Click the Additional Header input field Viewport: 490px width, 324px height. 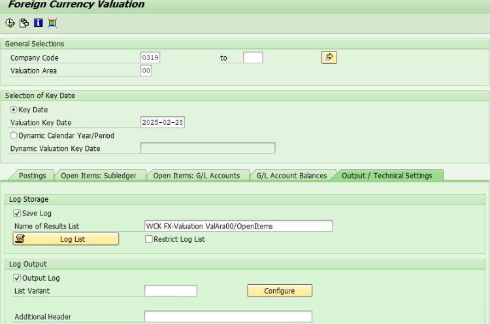[x=228, y=317]
